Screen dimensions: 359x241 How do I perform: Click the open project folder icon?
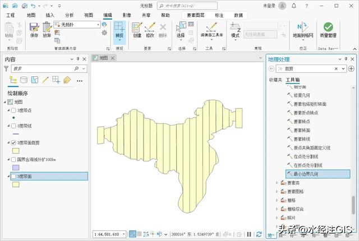[x=15, y=6]
